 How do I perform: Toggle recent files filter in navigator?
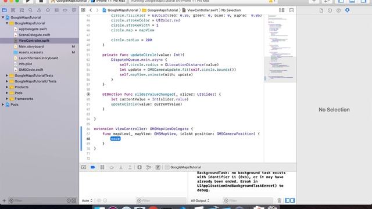(69, 200)
